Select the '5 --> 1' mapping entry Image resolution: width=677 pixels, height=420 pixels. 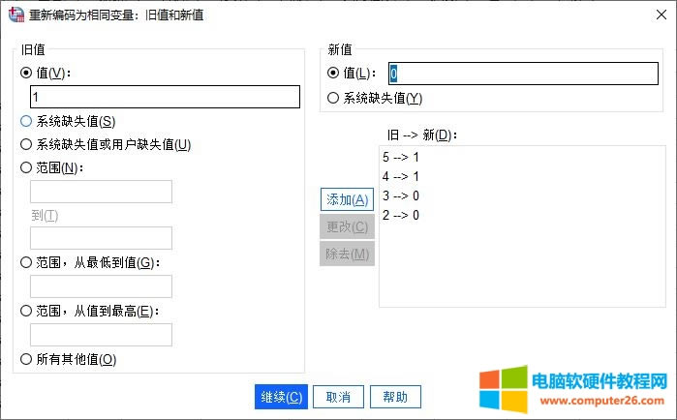[x=401, y=157]
